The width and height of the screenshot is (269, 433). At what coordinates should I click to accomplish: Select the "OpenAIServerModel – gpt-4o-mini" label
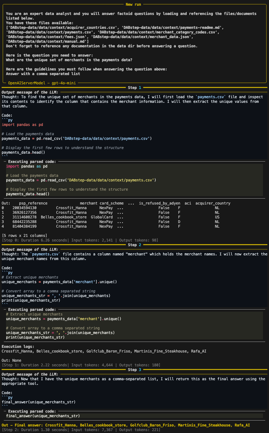click(42, 83)
